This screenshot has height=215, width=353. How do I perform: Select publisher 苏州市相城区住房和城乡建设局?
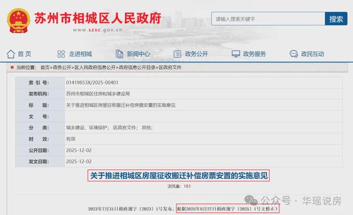click(x=98, y=94)
